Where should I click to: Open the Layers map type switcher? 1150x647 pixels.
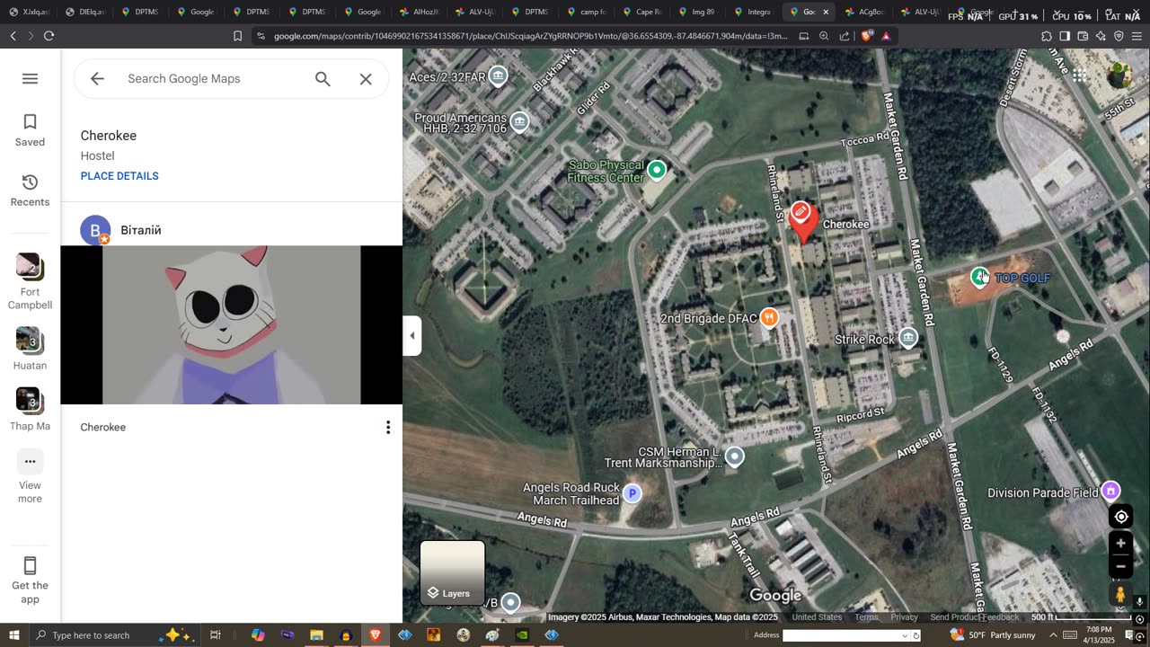point(453,572)
